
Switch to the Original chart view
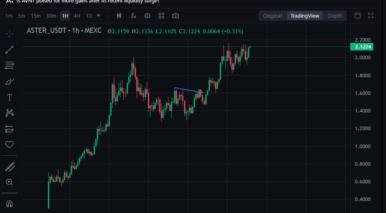[x=272, y=16]
